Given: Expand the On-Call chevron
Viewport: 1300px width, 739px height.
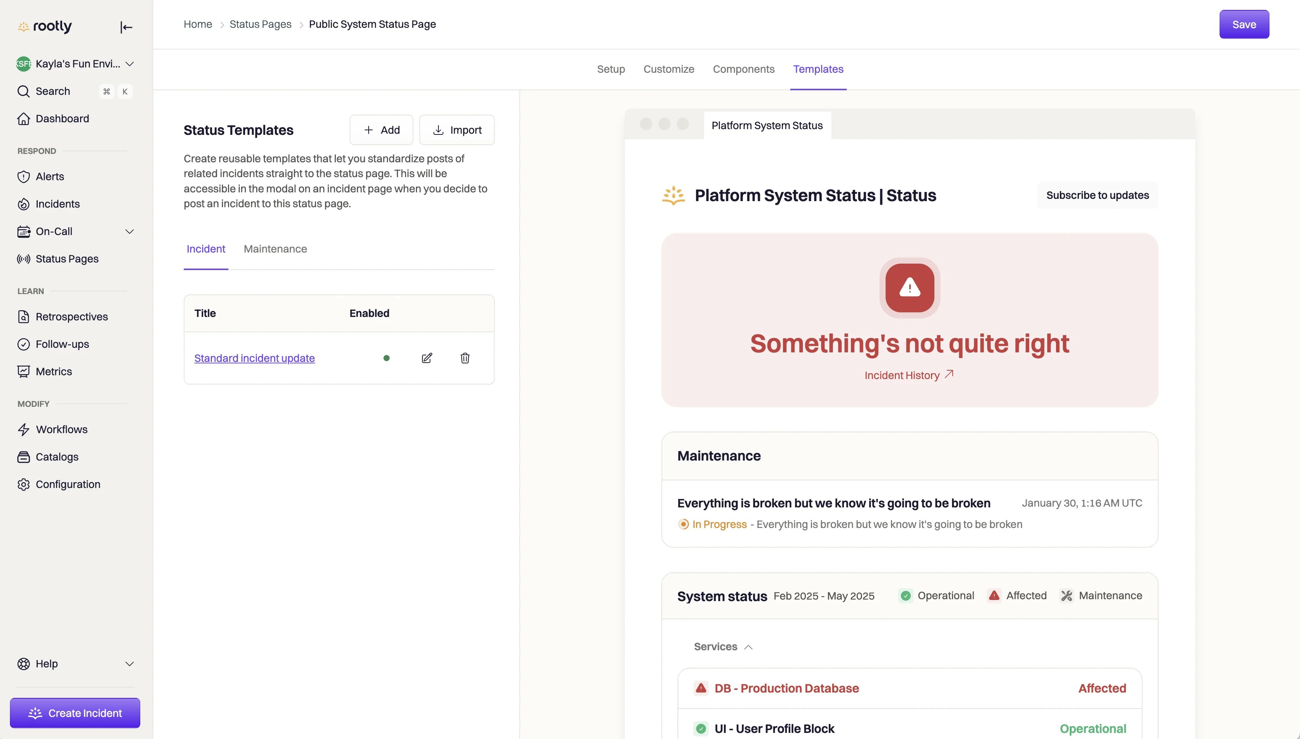Looking at the screenshot, I should [x=130, y=232].
